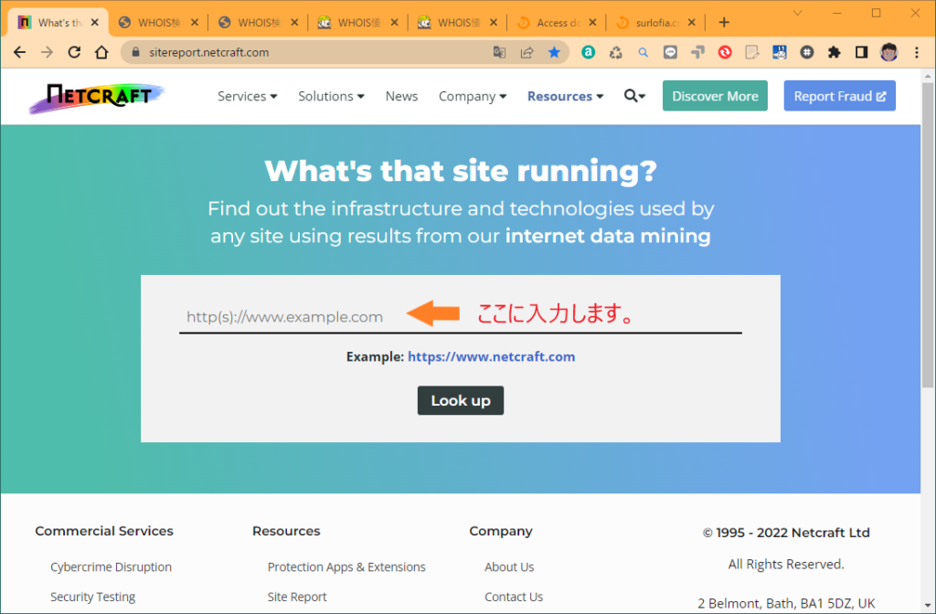Image resolution: width=936 pixels, height=614 pixels.
Task: Click the Report Fraud button
Action: tap(839, 96)
